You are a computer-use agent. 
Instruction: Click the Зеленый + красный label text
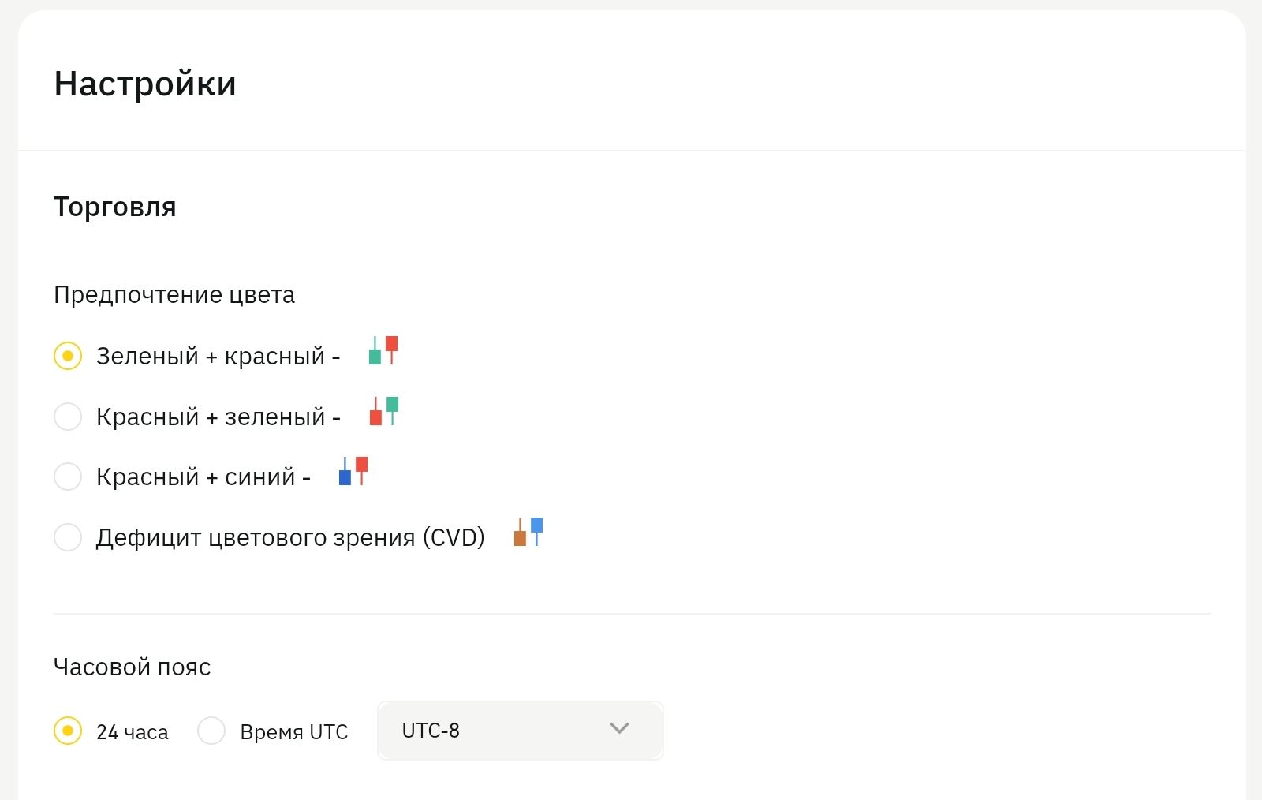click(218, 357)
